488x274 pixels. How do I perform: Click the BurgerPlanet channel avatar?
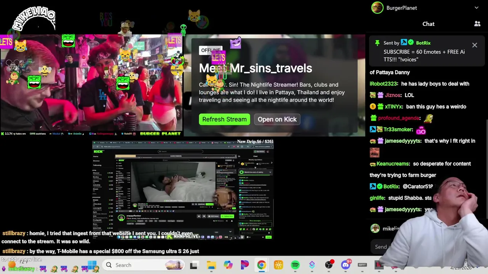377,8
